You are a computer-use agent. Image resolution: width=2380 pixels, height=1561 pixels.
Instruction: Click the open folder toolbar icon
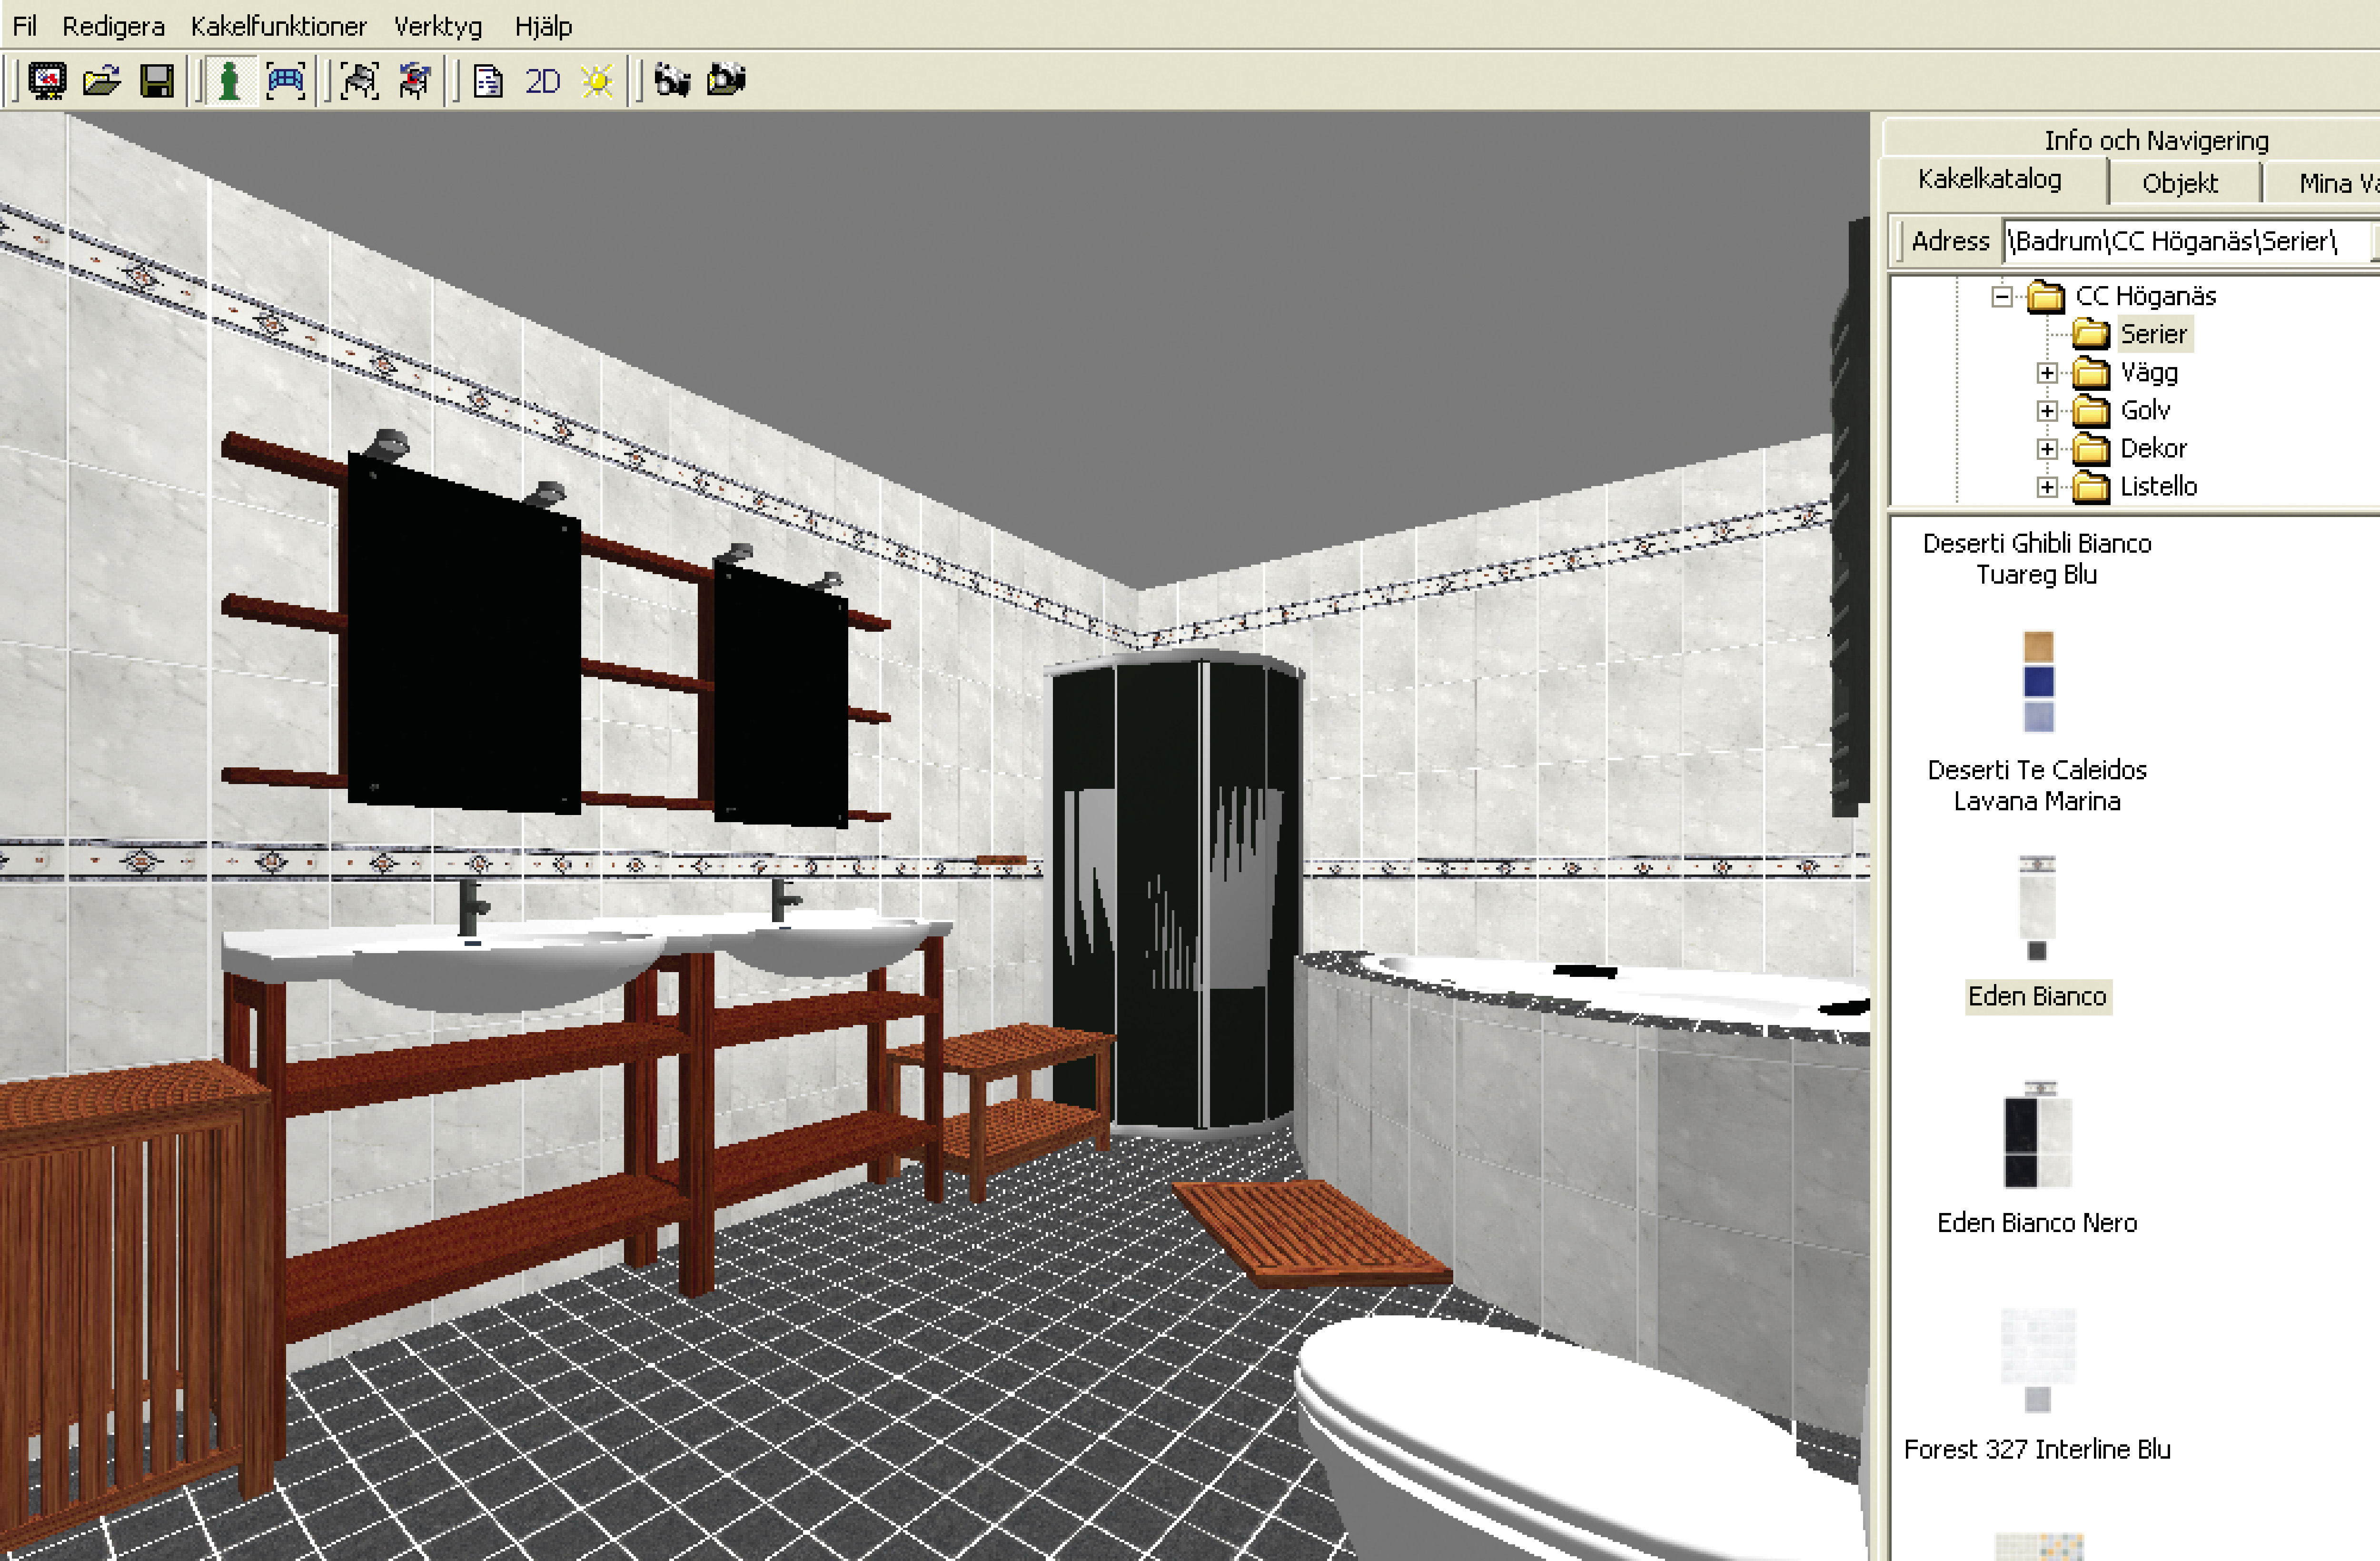pos(101,81)
